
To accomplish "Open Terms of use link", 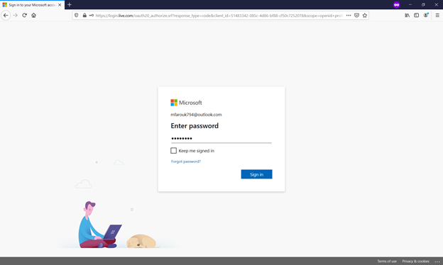I will (387, 261).
